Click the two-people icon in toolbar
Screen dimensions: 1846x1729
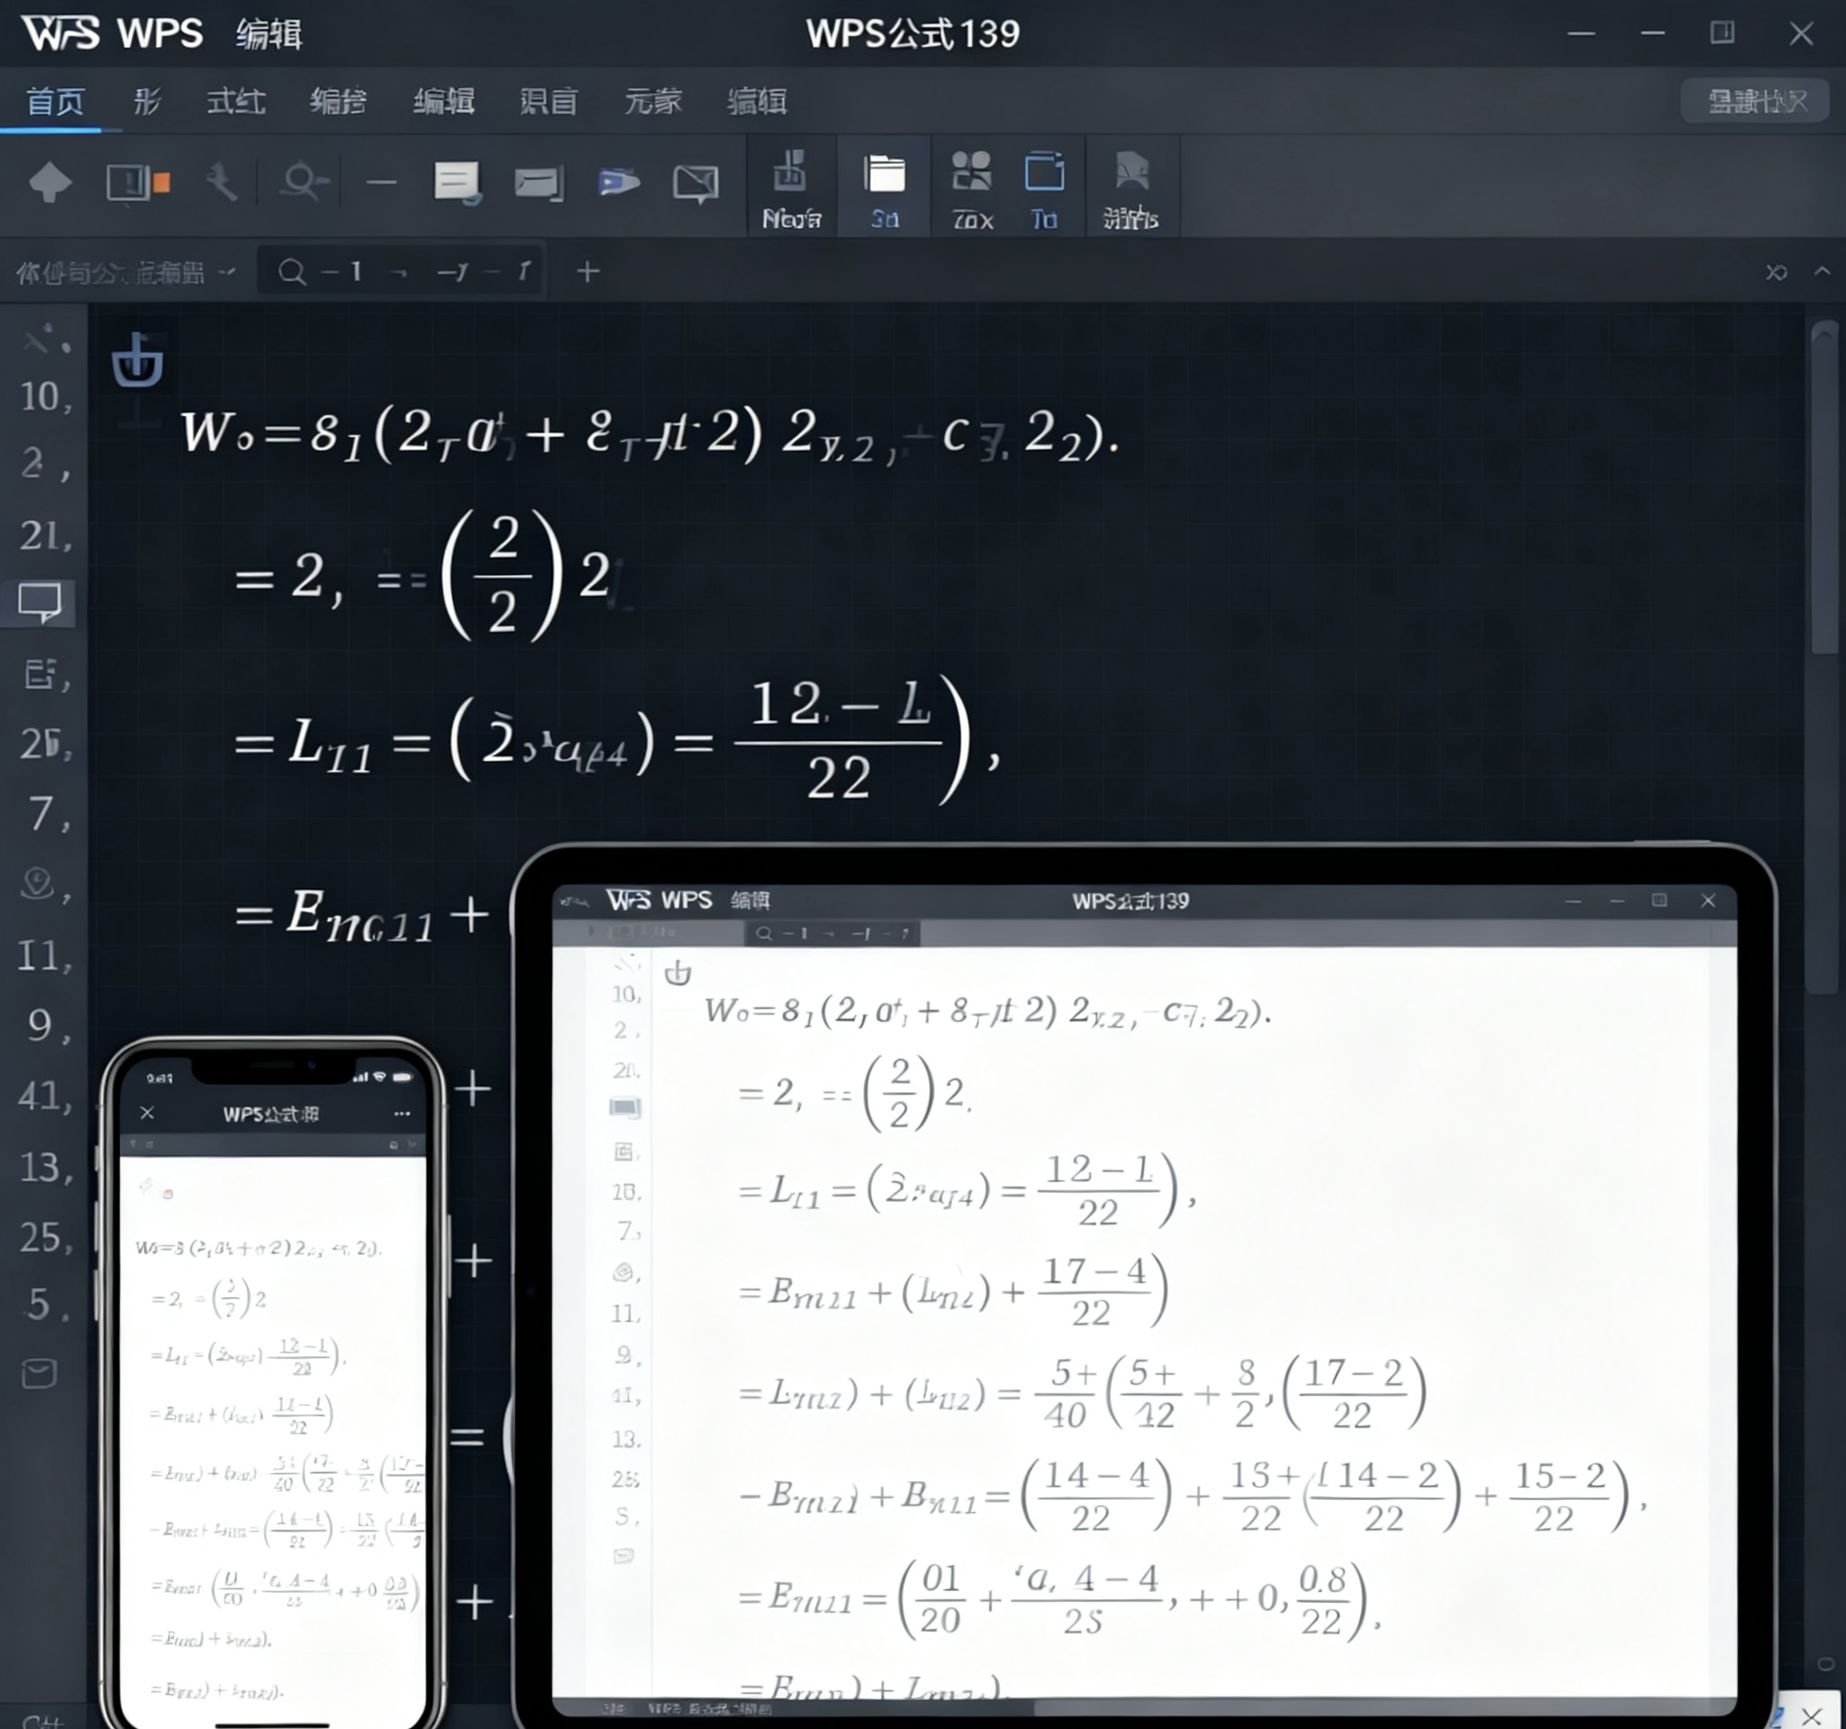[973, 172]
